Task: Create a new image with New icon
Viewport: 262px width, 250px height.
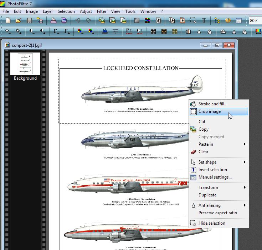Action: point(8,21)
